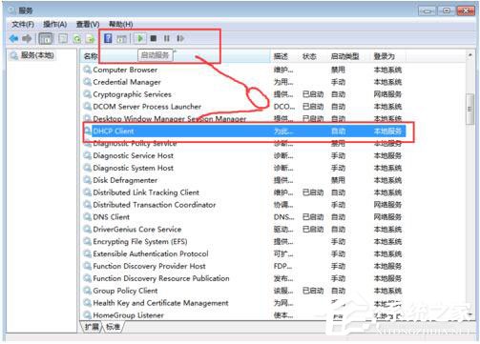Sort by the 描述 column header
480x344 pixels.
click(281, 56)
